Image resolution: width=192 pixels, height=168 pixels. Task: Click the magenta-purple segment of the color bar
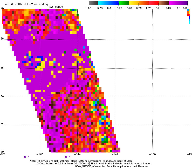click(x=178, y=3)
